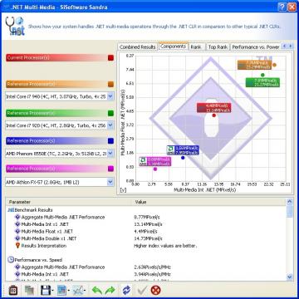Click the bar chart options icon
This screenshot has height=299, width=299.
tap(61, 290)
